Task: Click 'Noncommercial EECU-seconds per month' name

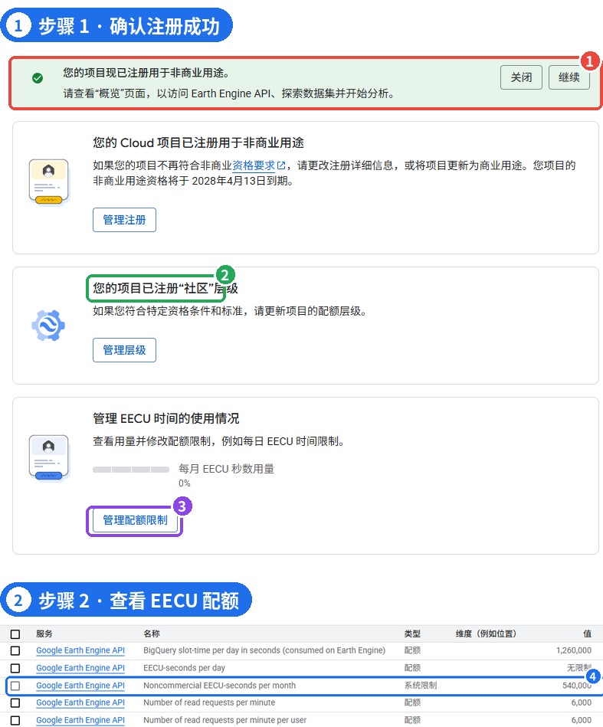Action: click(x=219, y=686)
